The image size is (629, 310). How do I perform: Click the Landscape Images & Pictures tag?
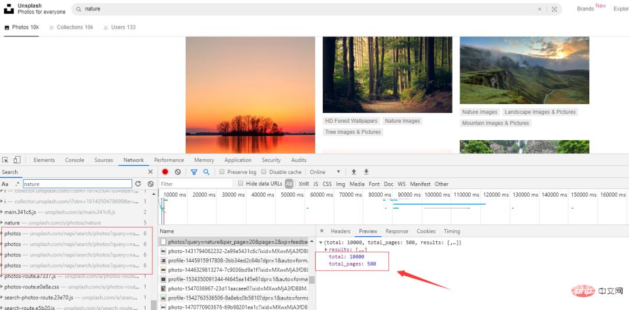pyautogui.click(x=540, y=112)
